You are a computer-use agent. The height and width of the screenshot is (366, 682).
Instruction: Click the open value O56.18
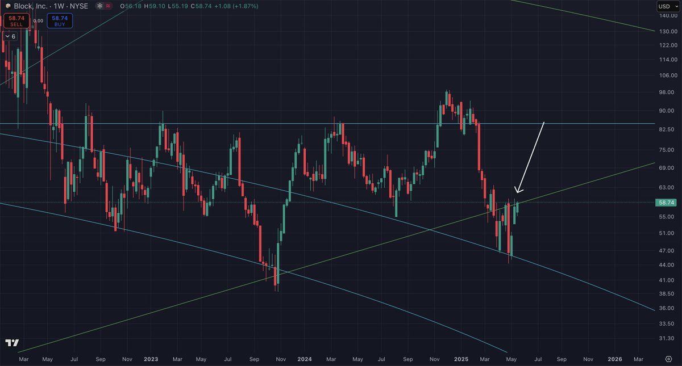131,6
